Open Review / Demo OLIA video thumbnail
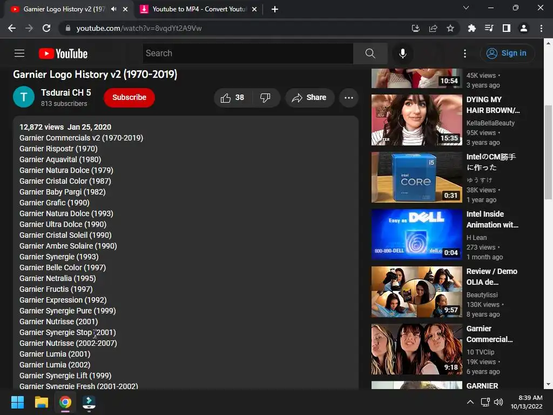The width and height of the screenshot is (553, 415). [416, 292]
